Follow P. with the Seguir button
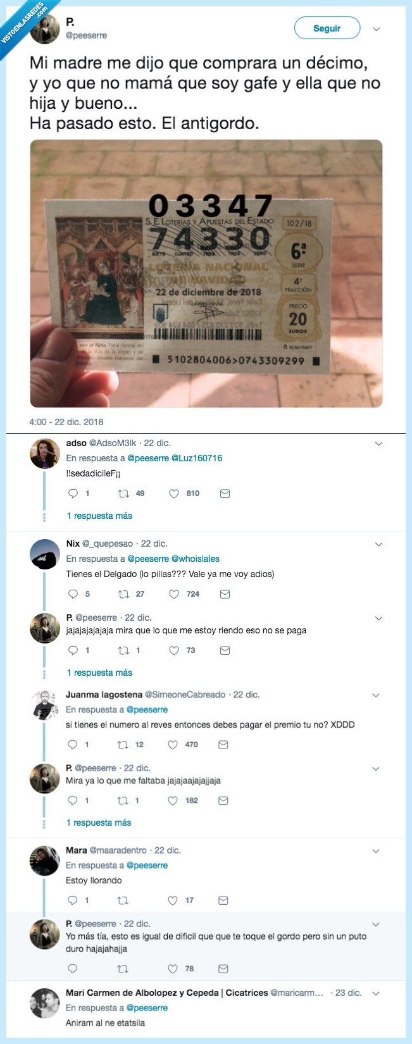The image size is (412, 1044). pyautogui.click(x=327, y=28)
